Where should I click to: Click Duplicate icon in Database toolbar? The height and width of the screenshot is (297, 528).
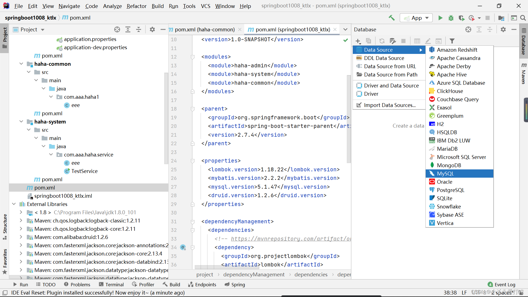369,41
